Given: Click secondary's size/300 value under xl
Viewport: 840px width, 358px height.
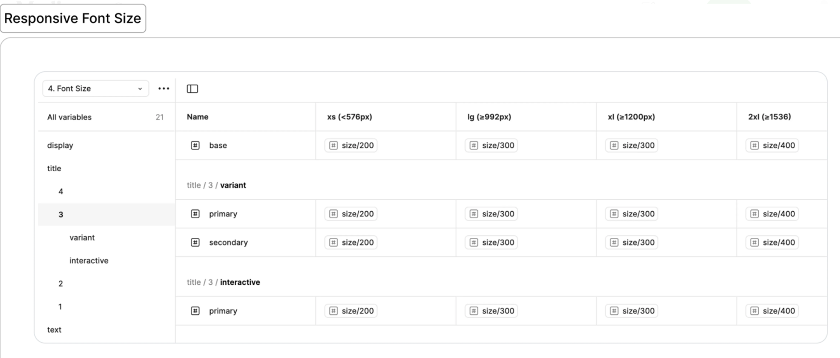Looking at the screenshot, I should tap(632, 242).
